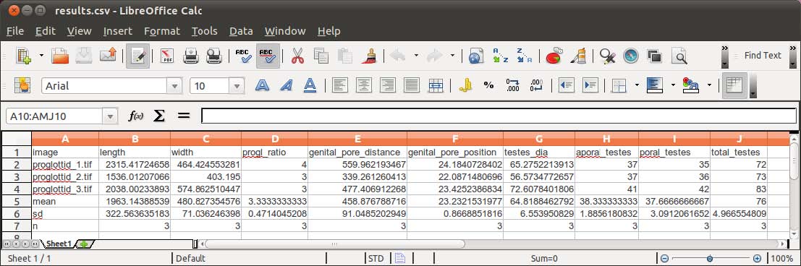Open Background Color dropdown arrow
The height and width of the screenshot is (266, 801).
673,85
